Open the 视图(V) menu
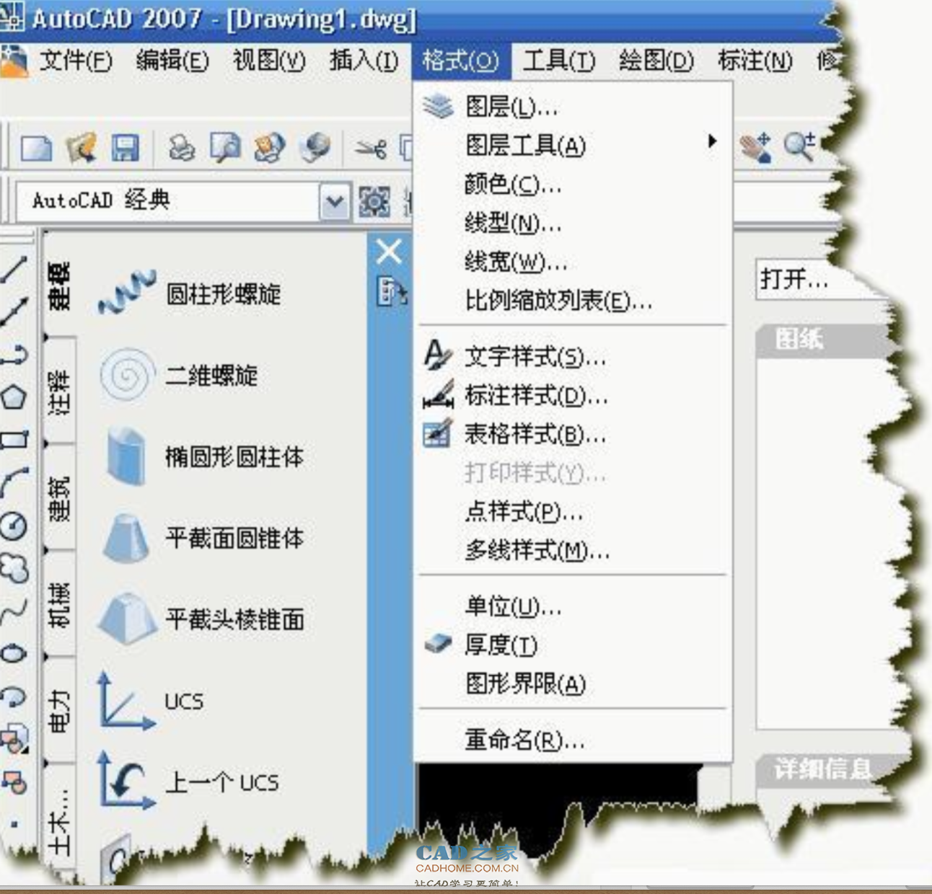This screenshot has height=894, width=932. (x=269, y=61)
